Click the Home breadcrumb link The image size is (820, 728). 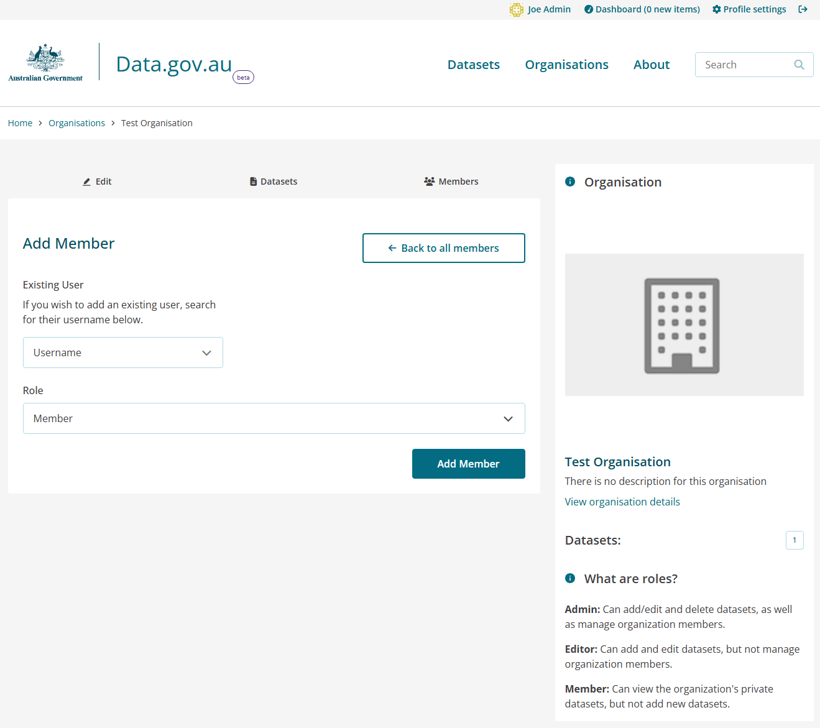[x=20, y=123]
